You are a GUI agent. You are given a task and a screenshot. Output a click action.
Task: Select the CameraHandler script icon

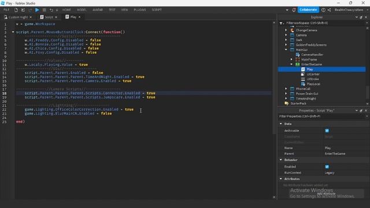[298, 55]
